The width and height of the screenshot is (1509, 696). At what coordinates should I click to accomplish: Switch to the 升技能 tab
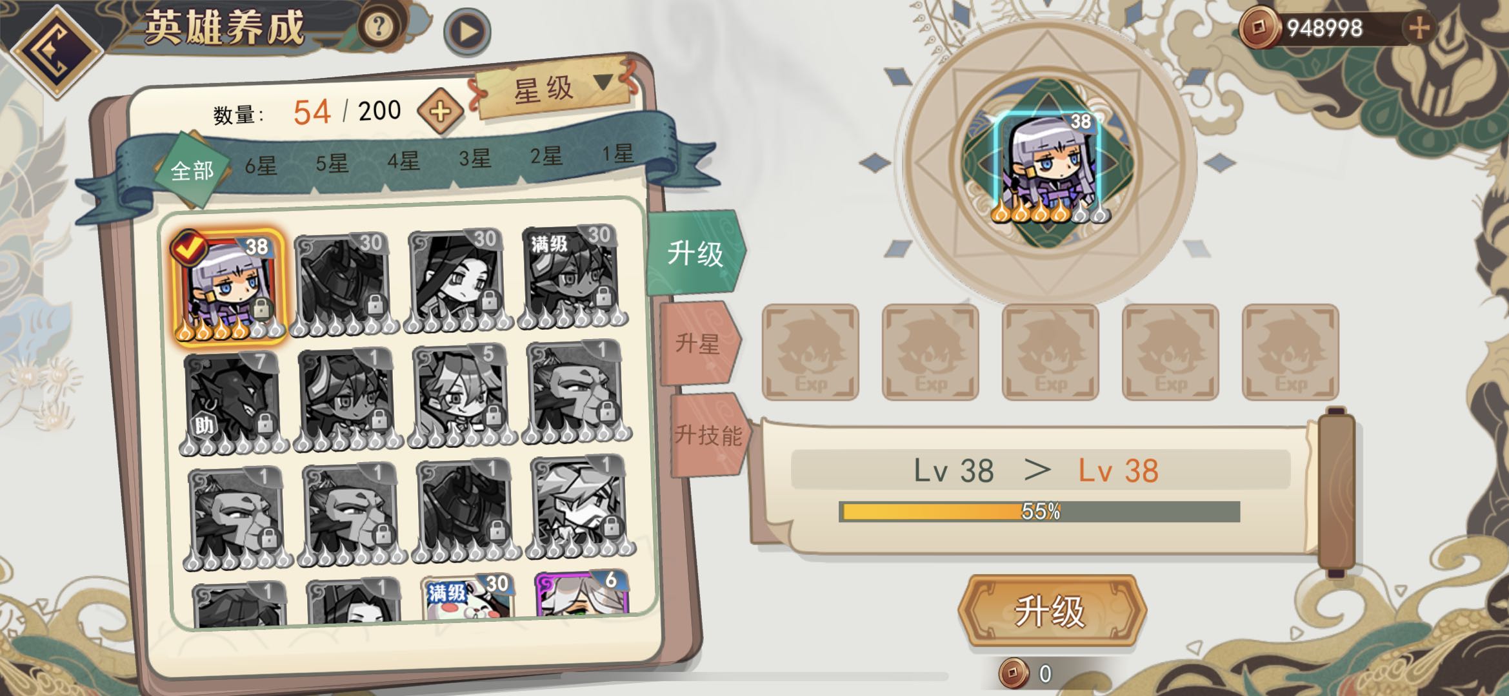click(708, 436)
